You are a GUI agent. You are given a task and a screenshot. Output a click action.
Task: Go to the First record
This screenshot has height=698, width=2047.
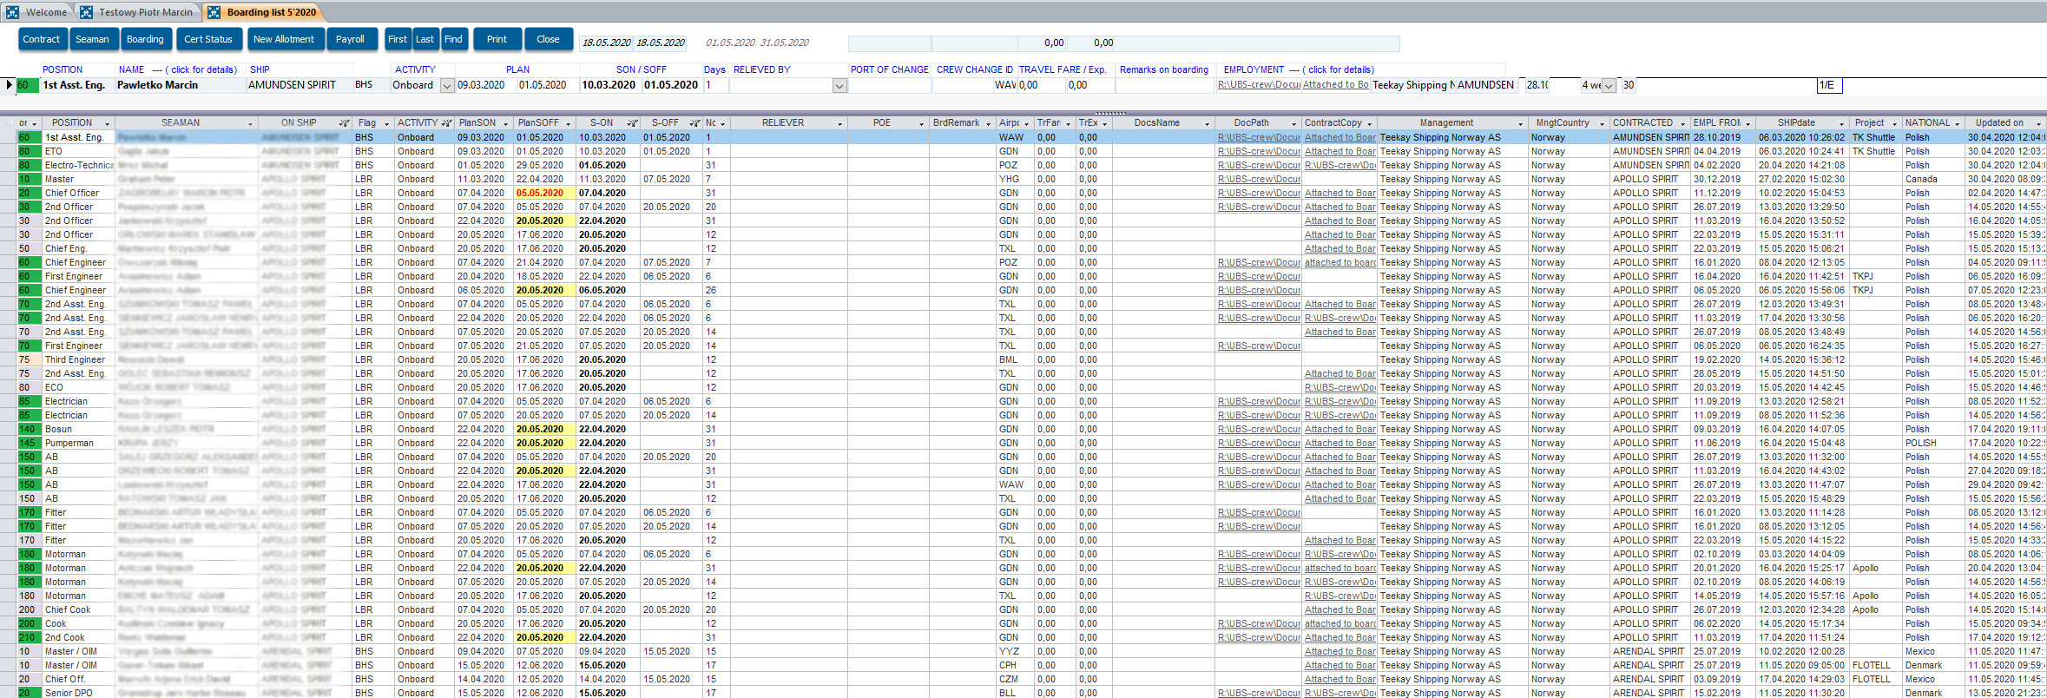[x=398, y=39]
